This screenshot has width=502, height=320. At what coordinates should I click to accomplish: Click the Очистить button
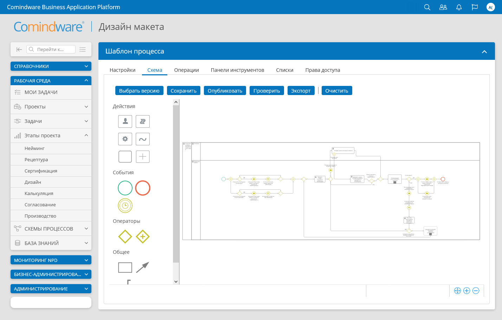[337, 90]
